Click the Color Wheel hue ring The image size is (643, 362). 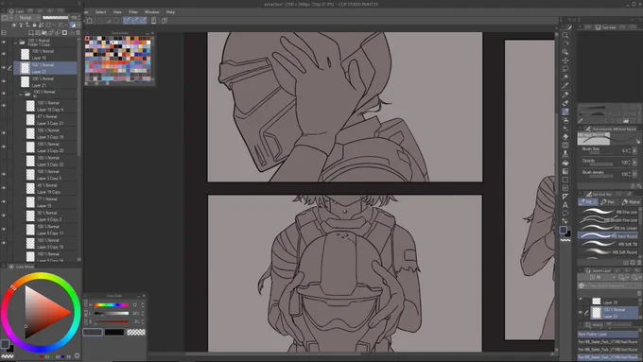[x=40, y=276]
